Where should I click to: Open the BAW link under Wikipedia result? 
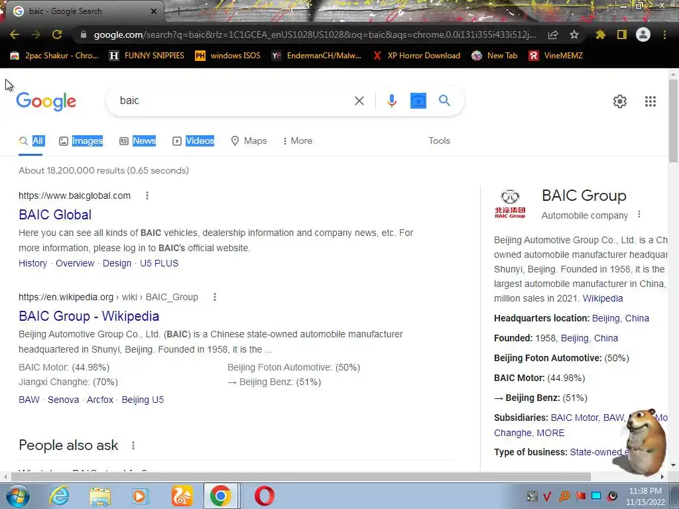pos(29,400)
